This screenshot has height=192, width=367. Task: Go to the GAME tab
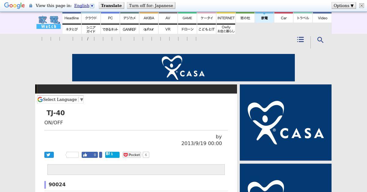coord(187,18)
